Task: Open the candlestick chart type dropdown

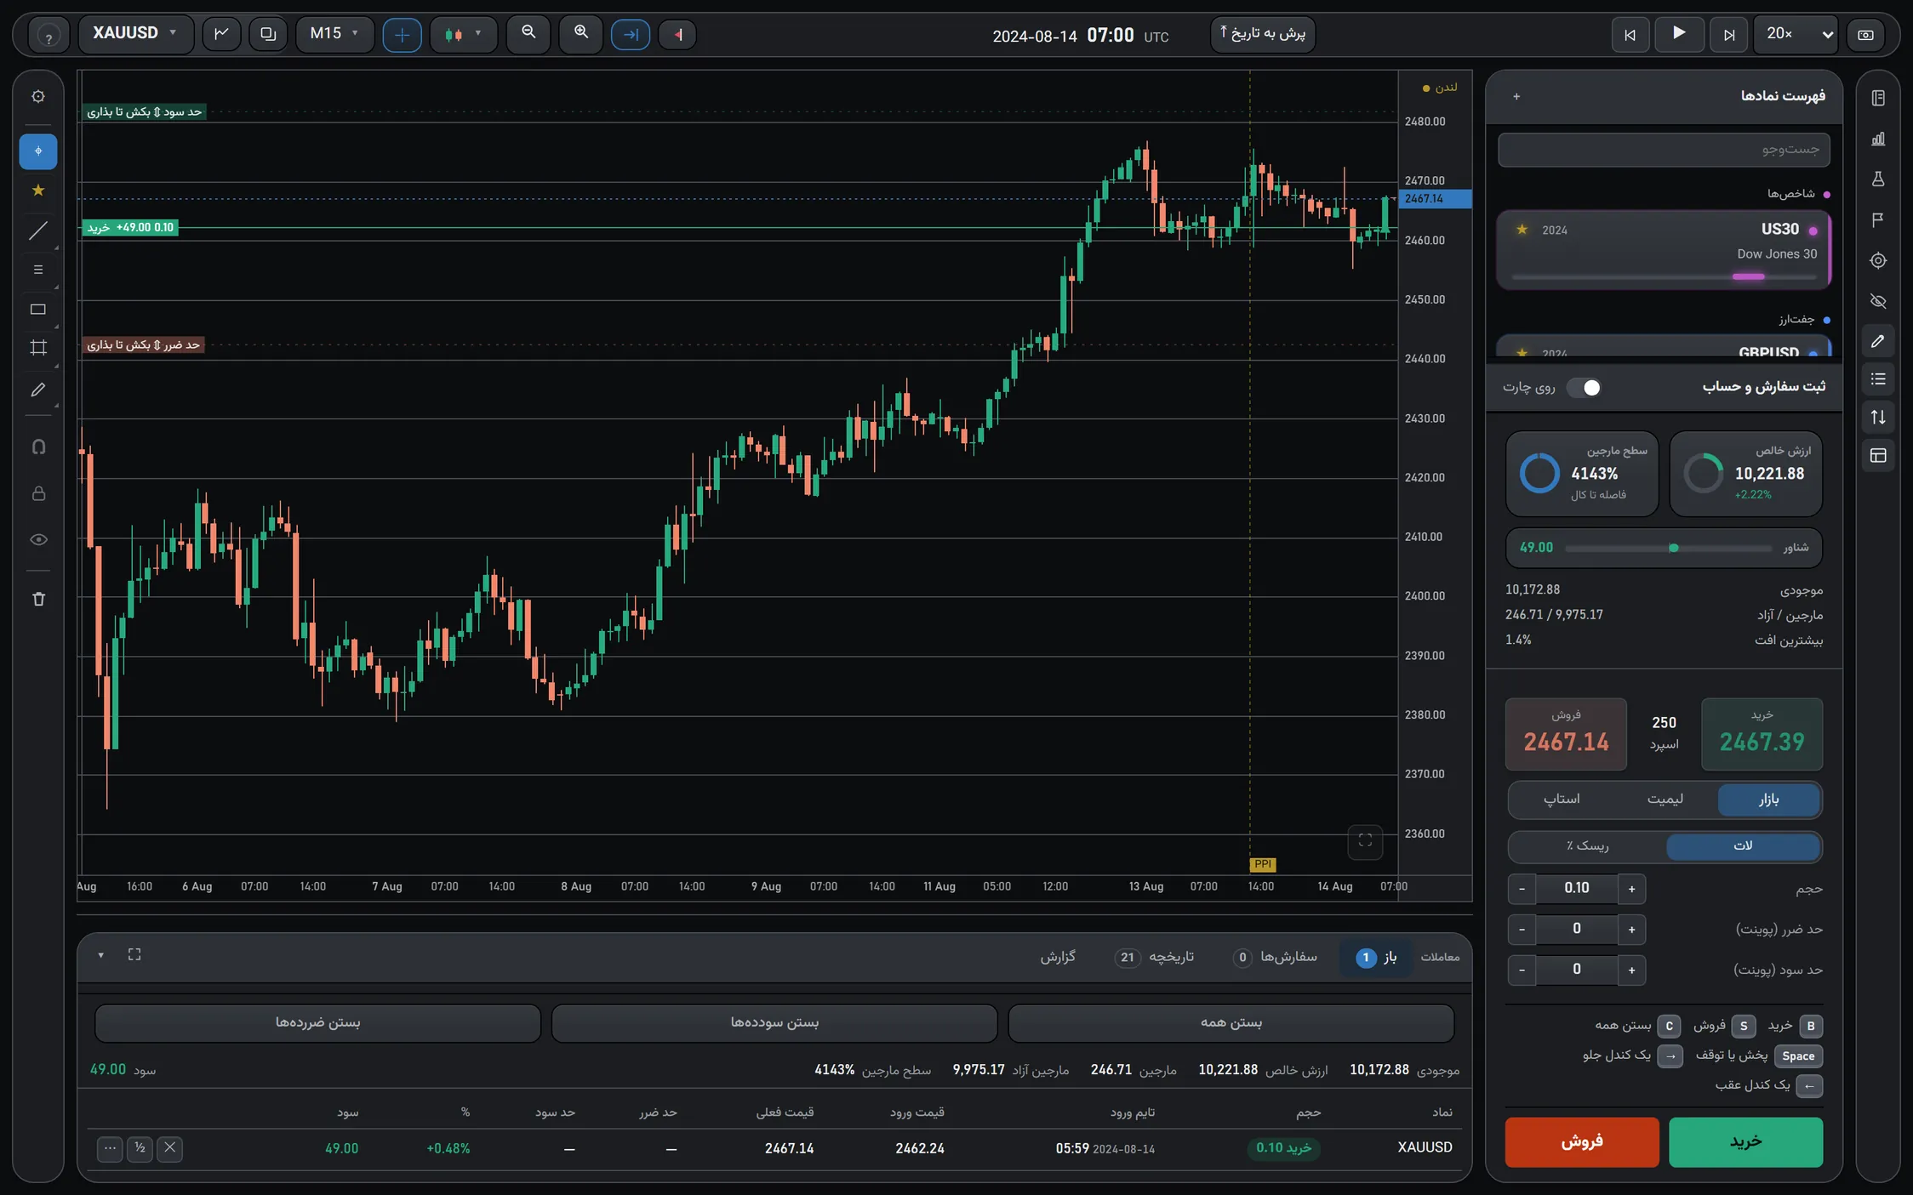Action: point(463,34)
